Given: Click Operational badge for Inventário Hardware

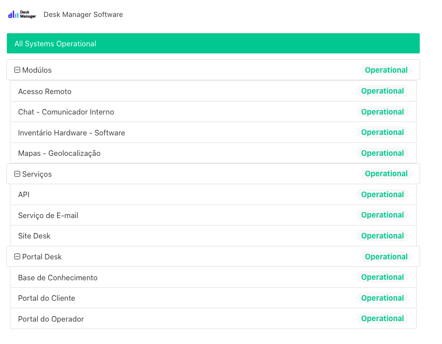Looking at the screenshot, I should (382, 132).
